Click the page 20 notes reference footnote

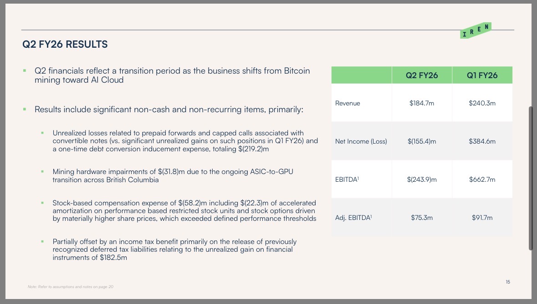[71, 286]
